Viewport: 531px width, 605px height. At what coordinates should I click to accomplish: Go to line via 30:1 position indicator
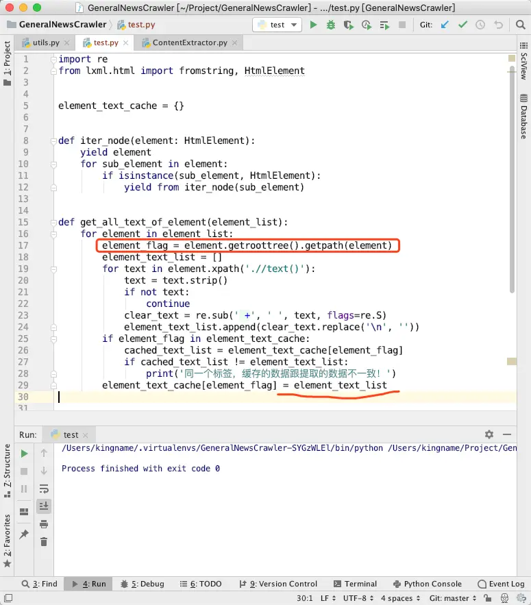[304, 598]
